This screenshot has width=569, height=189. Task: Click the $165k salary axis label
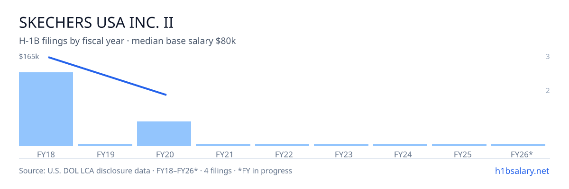[x=29, y=57]
